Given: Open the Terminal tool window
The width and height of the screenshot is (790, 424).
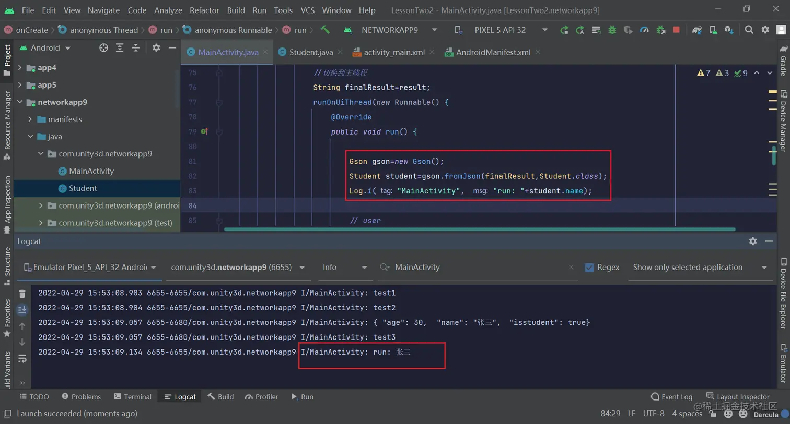Looking at the screenshot, I should point(132,397).
